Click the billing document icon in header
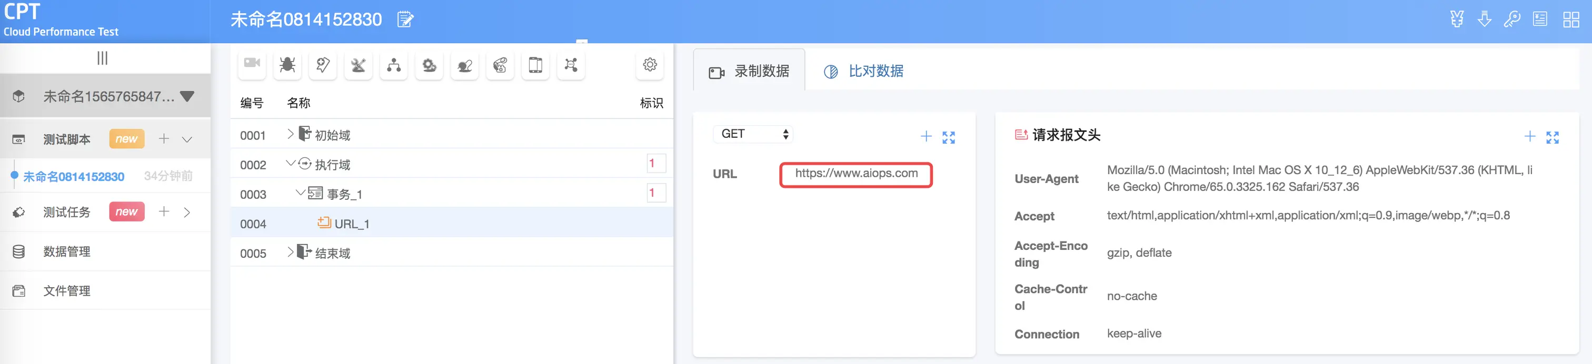 click(1540, 19)
